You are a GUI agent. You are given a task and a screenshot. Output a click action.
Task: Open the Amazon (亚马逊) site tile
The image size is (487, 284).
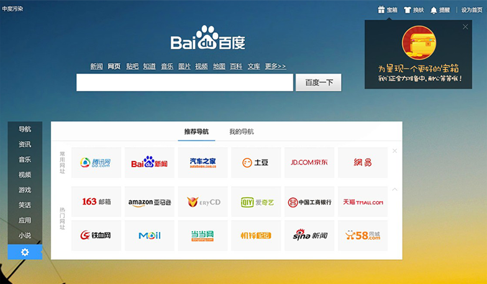[150, 202]
